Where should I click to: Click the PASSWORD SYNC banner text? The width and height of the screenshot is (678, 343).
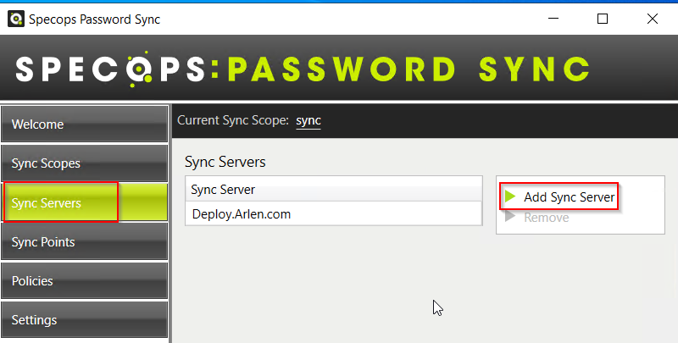pos(408,69)
